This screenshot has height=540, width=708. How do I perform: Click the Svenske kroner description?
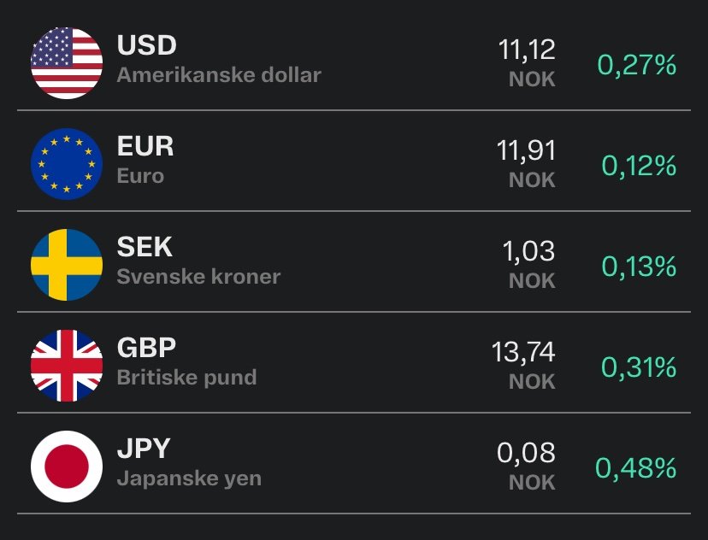click(198, 277)
